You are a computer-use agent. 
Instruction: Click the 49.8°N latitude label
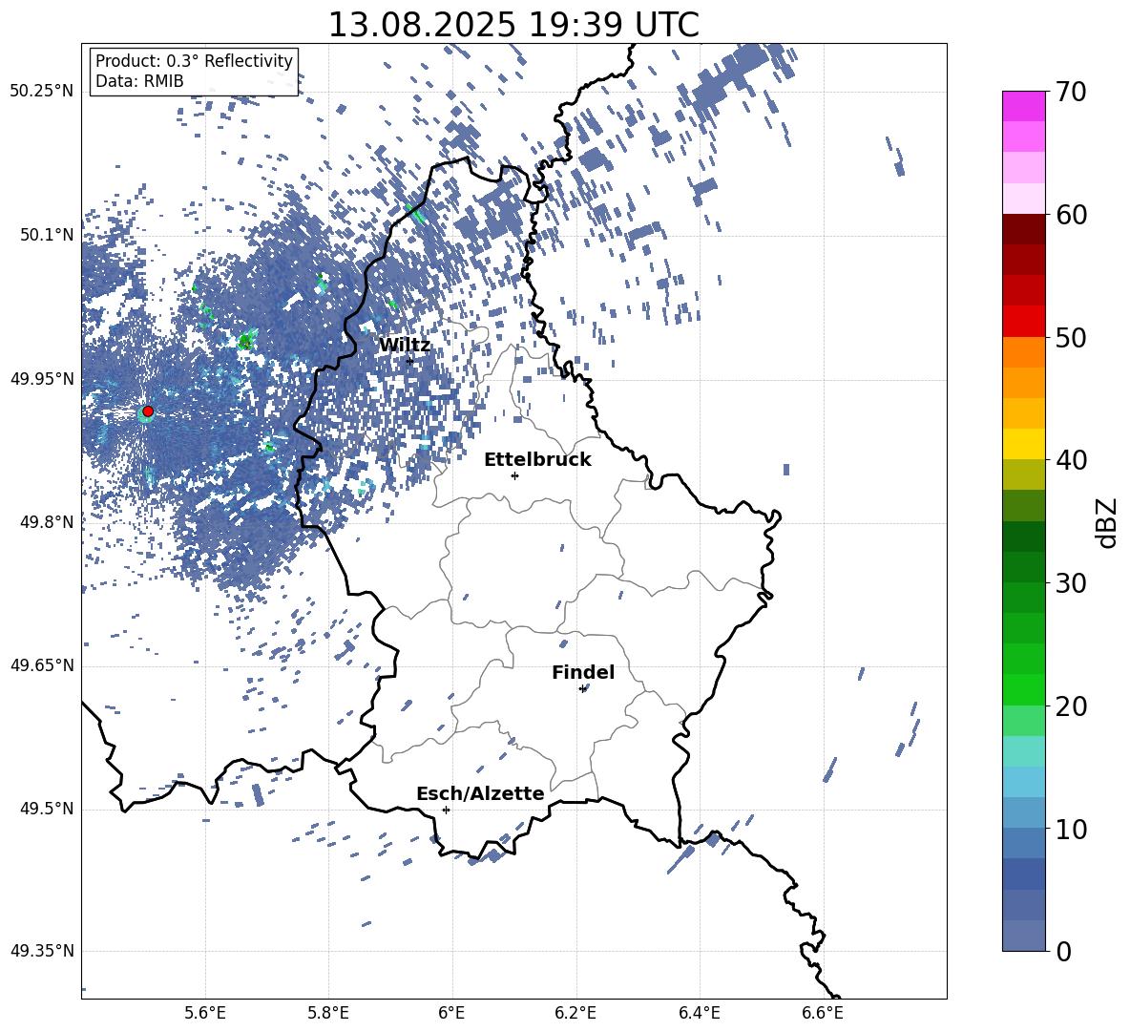point(47,522)
